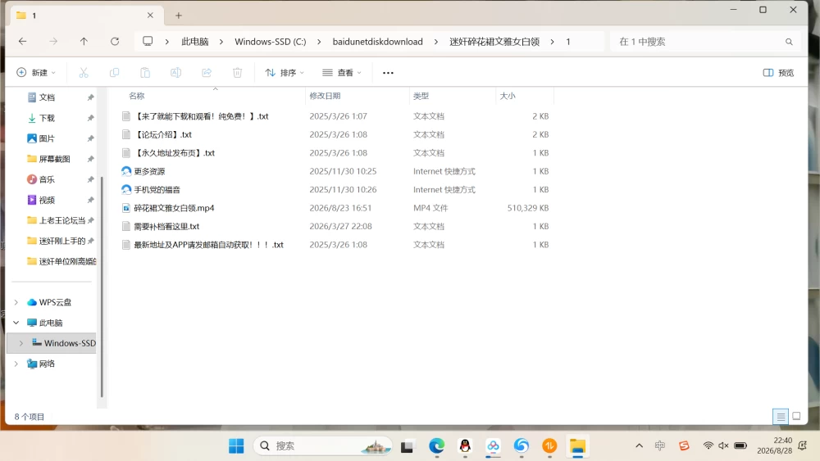Screen dimensions: 820x461
Task: Click the File Explorer taskbar icon
Action: (x=578, y=446)
